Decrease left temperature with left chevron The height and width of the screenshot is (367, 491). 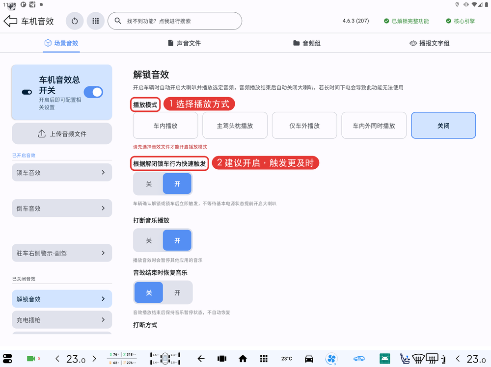(x=57, y=359)
